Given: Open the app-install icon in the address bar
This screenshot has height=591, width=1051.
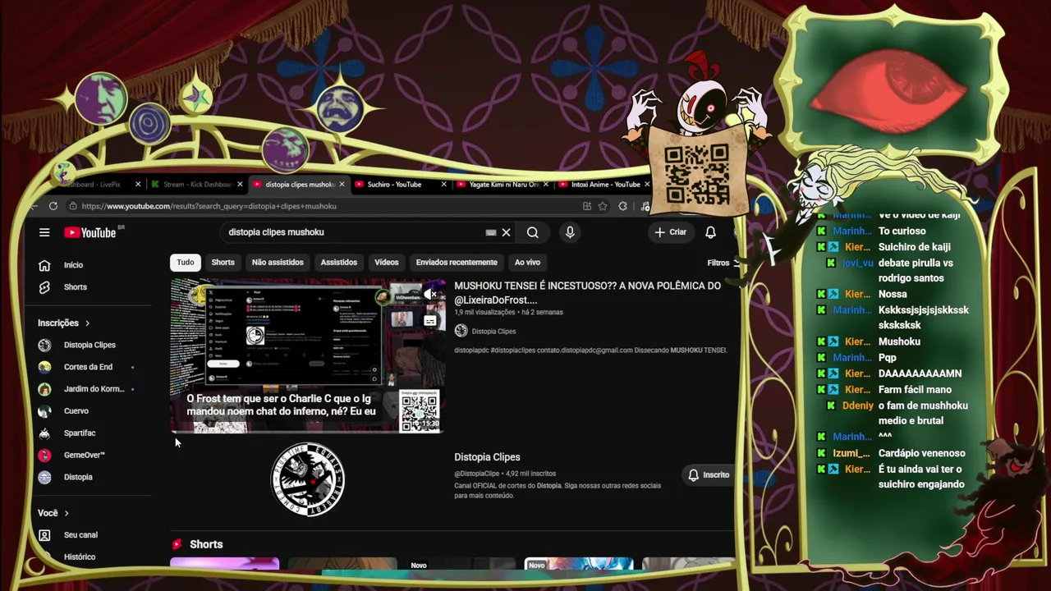Looking at the screenshot, I should point(586,206).
